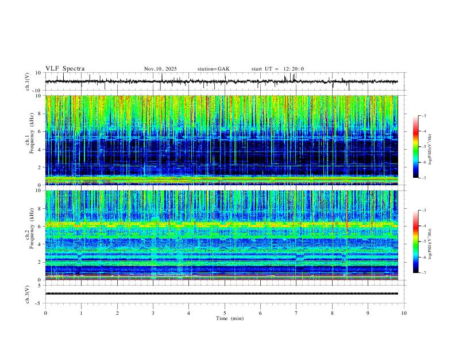Screen dimensions: 455x351
Task: Click the "VLF Spectra" plot title
Action: (65, 69)
